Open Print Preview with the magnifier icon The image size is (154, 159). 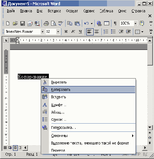(54, 23)
